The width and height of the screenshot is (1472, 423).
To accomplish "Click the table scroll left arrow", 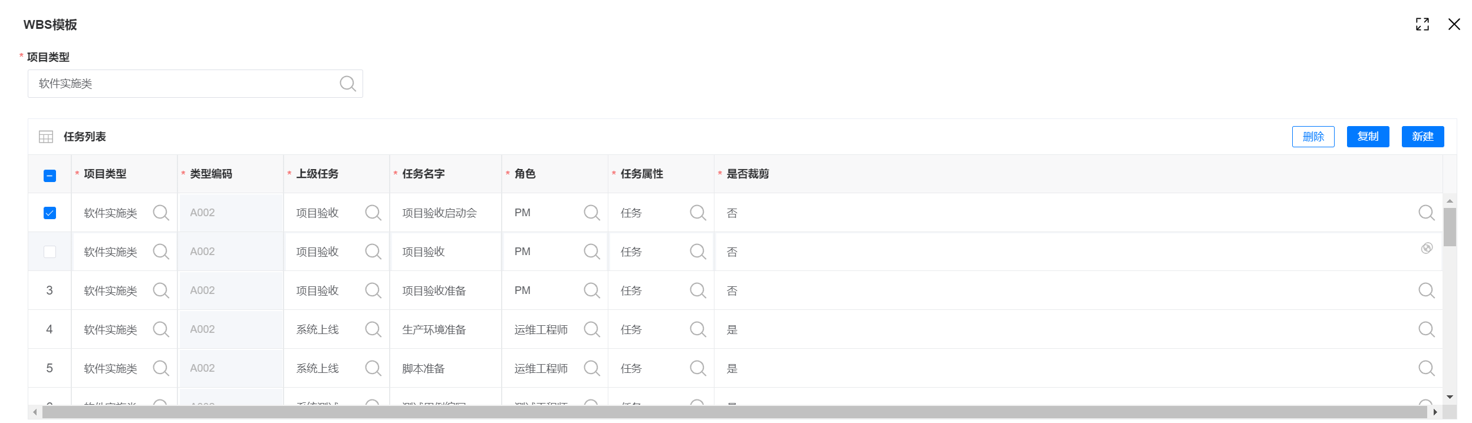I will click(x=35, y=412).
